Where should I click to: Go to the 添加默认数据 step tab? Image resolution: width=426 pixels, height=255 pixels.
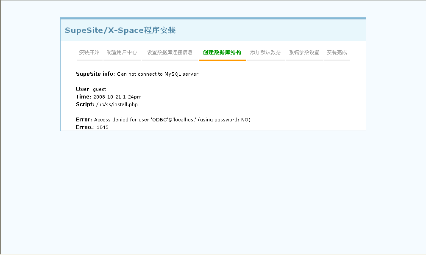pos(265,52)
